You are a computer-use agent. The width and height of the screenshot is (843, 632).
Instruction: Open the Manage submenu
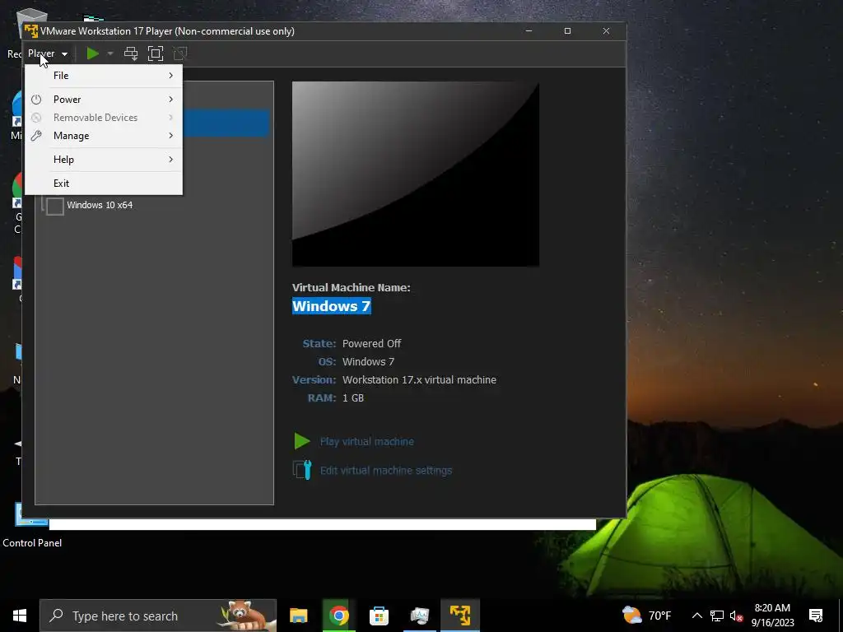coord(104,136)
